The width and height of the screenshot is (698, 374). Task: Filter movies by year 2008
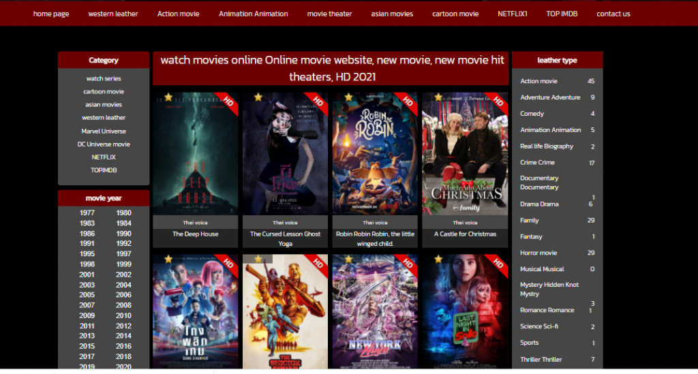[x=124, y=305]
